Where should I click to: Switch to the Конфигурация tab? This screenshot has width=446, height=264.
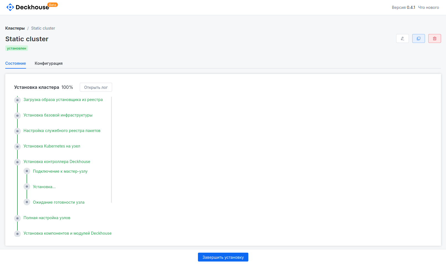[x=48, y=63]
